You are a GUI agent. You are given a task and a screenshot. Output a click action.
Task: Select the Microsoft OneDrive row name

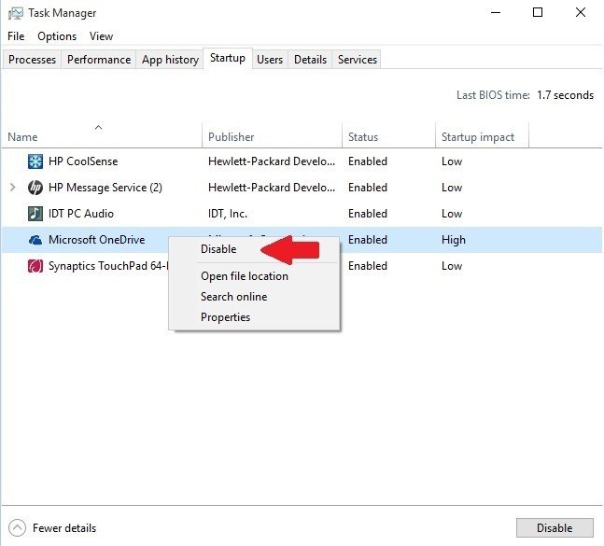[97, 240]
